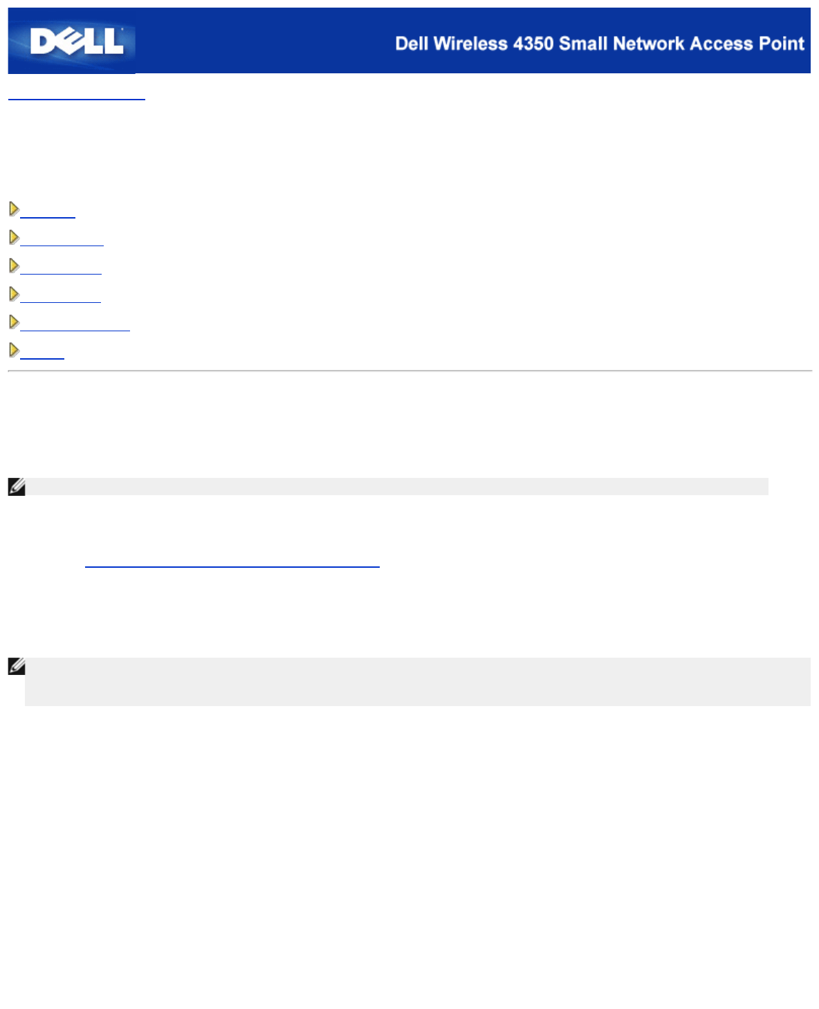Click the fifth yellow arrow bullet icon
Image resolution: width=819 pixels, height=1009 pixels.
[x=14, y=322]
